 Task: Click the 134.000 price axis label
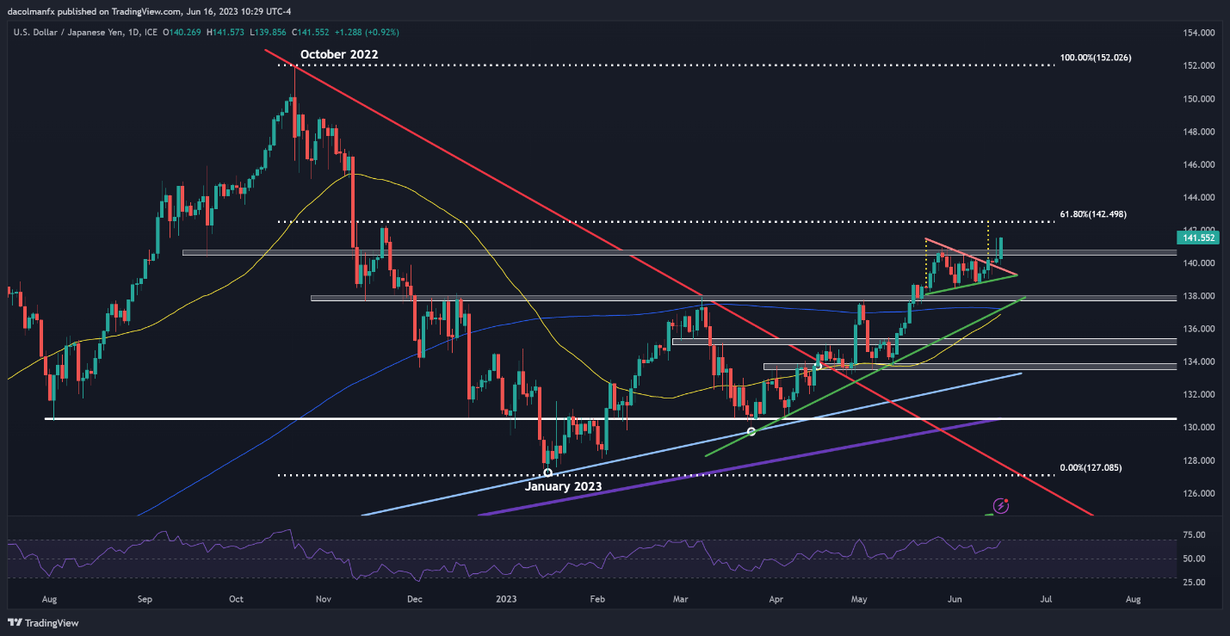pyautogui.click(x=1197, y=361)
